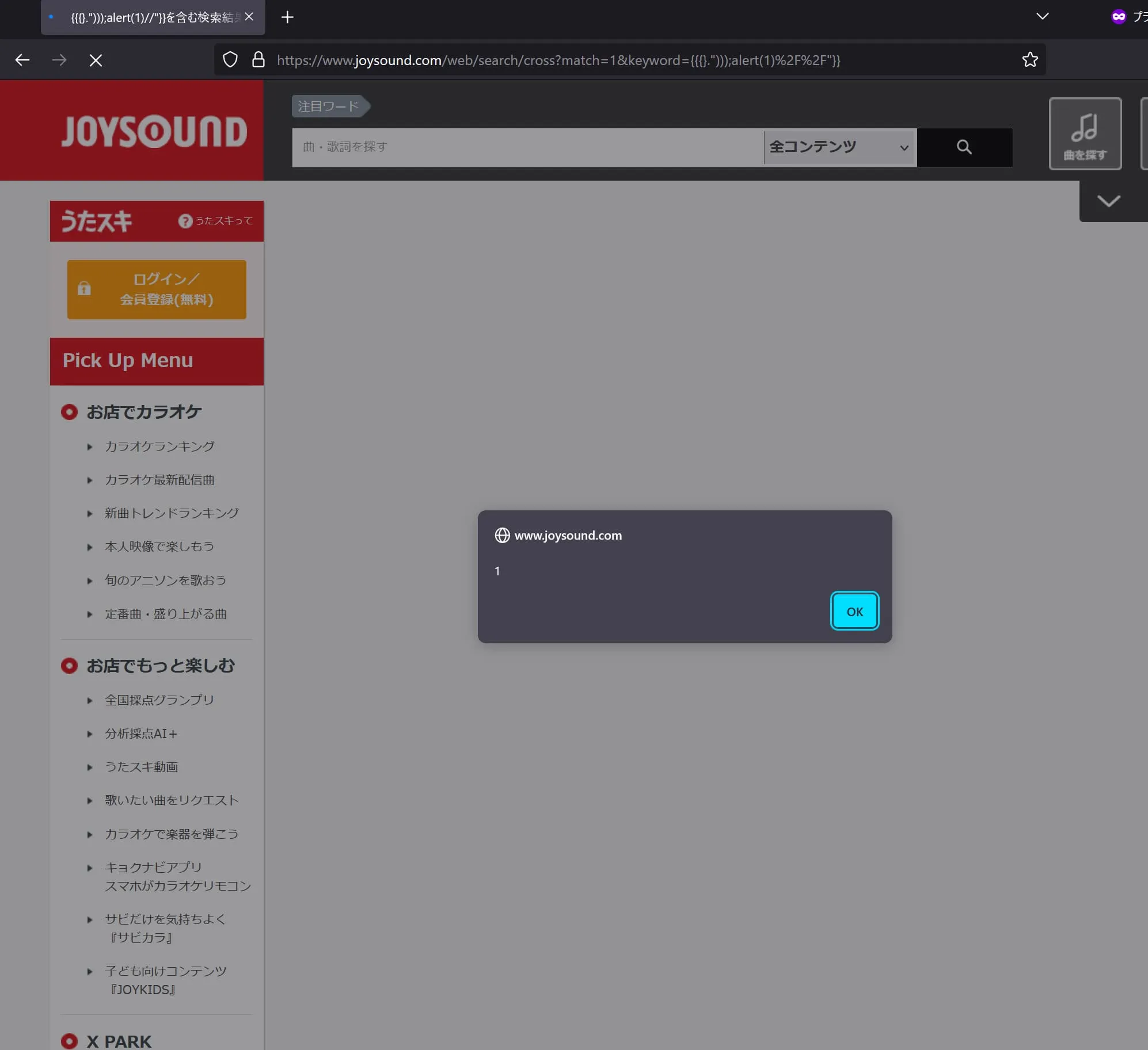Expand the header panel chevron below song search
The height and width of the screenshot is (1050, 1148).
[1108, 201]
